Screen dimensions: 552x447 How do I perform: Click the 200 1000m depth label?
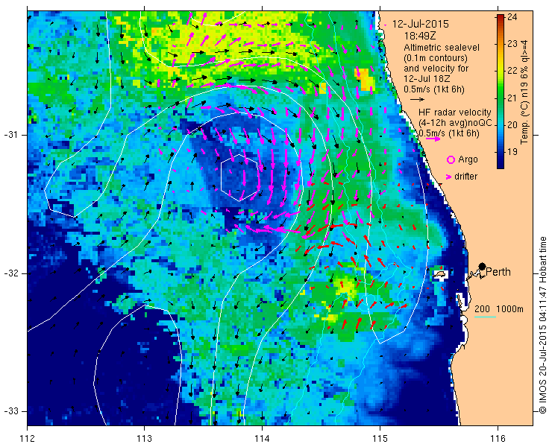[499, 309]
